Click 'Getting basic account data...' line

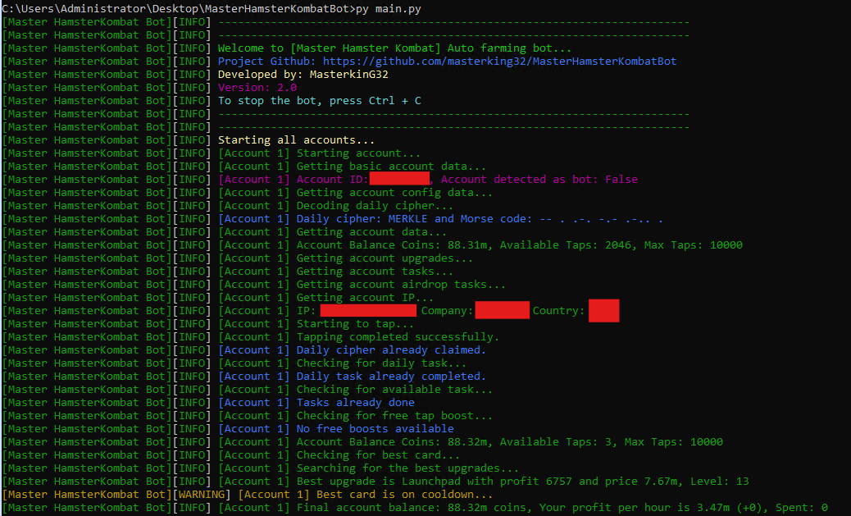coord(391,167)
